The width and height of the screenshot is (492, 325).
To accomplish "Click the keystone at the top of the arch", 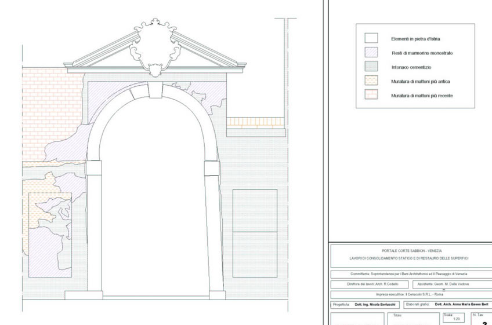I will (x=155, y=90).
